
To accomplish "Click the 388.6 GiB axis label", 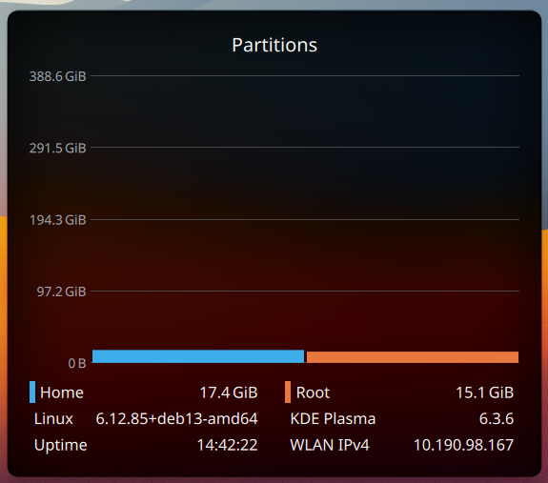I will click(x=58, y=76).
